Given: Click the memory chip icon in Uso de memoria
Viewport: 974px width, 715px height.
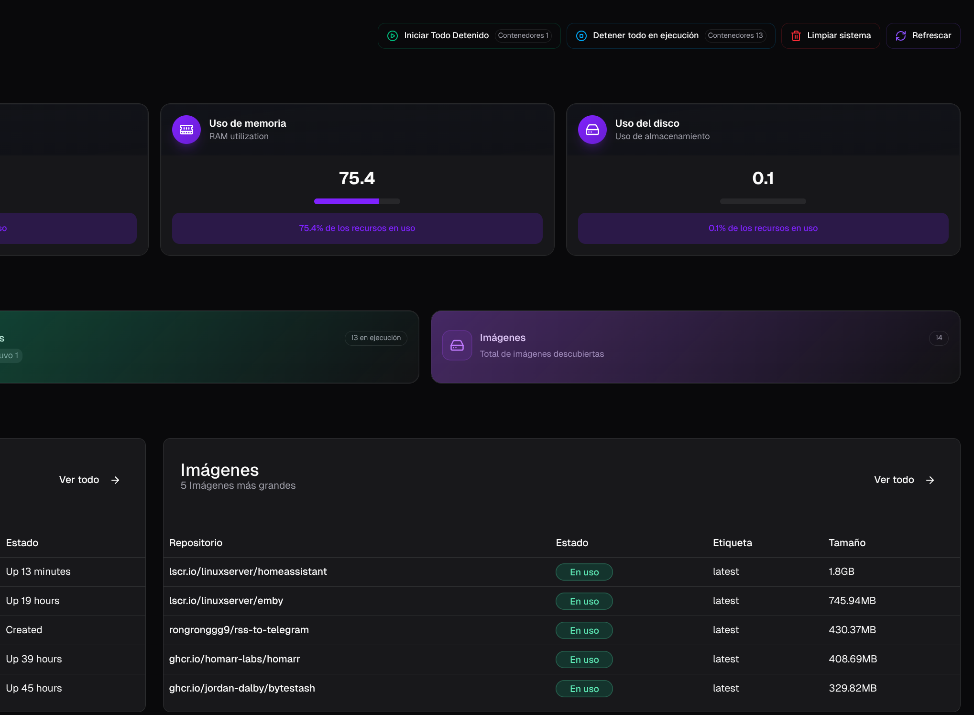Looking at the screenshot, I should tap(186, 130).
